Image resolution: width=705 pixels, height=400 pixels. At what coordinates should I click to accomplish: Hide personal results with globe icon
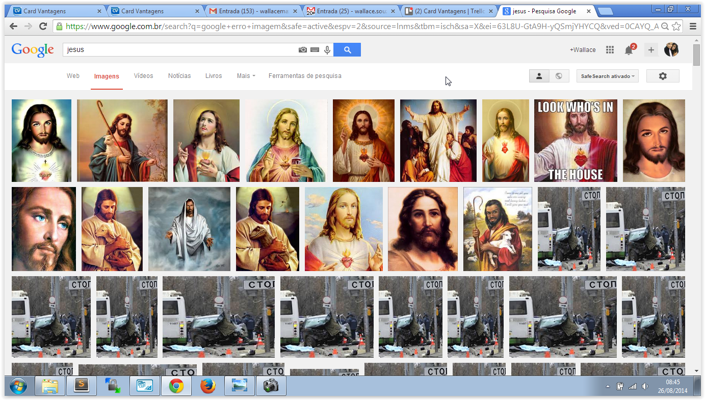pyautogui.click(x=559, y=76)
